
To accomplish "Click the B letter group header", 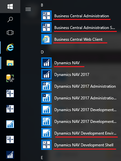I will point(42,5).
